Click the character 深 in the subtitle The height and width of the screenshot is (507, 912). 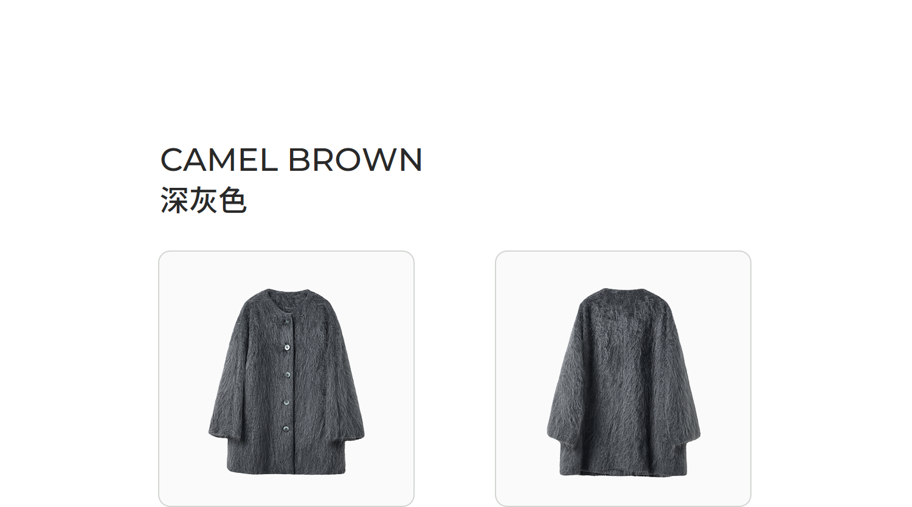pos(174,200)
